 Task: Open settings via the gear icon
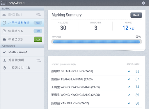coord(143,3)
